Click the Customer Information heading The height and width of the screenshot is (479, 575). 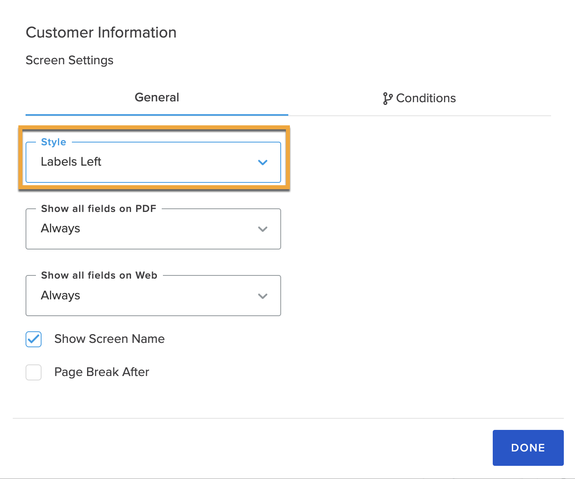click(x=101, y=32)
